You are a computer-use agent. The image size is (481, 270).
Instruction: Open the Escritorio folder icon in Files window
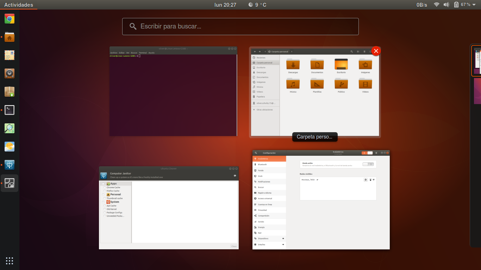[x=341, y=65]
